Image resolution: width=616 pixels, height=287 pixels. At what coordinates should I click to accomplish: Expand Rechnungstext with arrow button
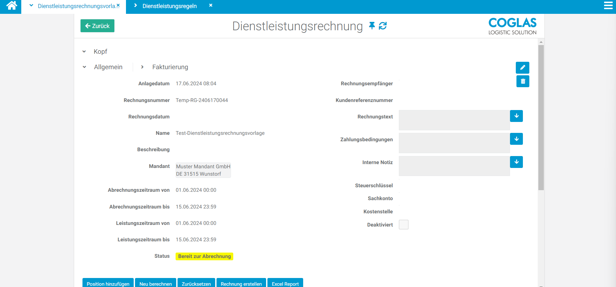click(516, 116)
